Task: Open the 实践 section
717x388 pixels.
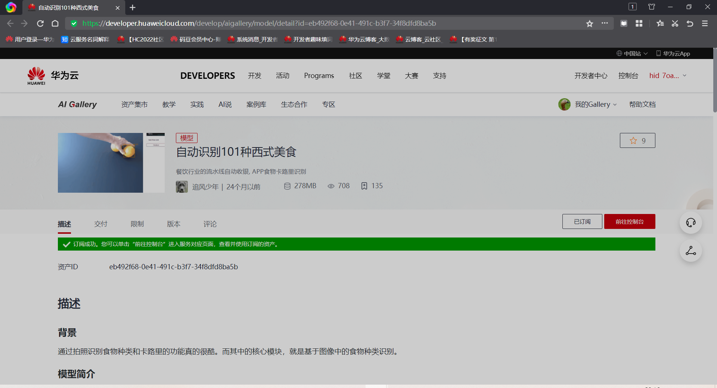Action: (197, 105)
